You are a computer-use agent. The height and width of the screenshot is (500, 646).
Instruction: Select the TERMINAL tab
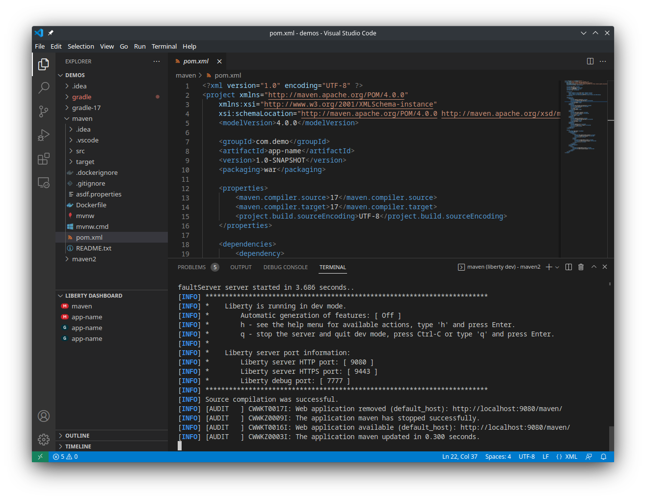coord(333,267)
